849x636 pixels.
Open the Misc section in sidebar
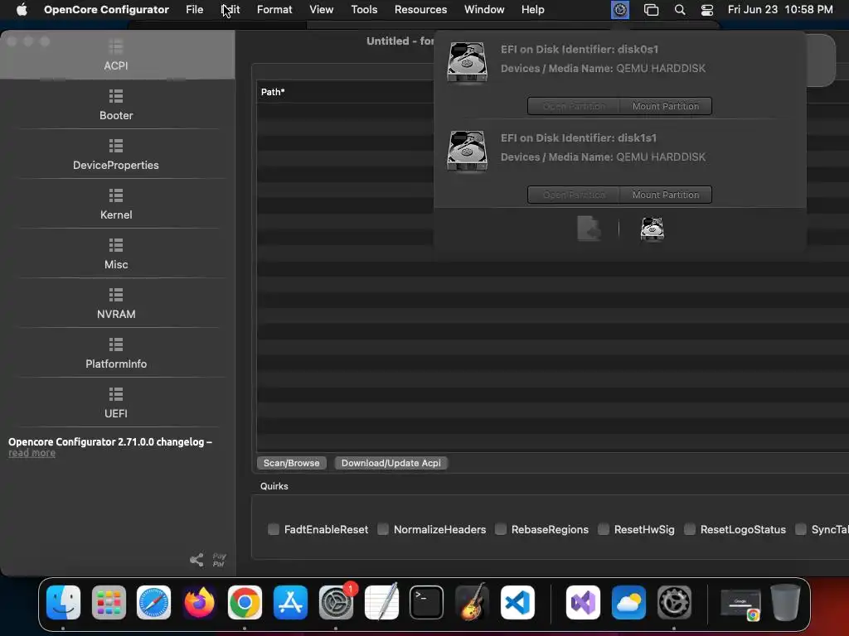pyautogui.click(x=116, y=254)
